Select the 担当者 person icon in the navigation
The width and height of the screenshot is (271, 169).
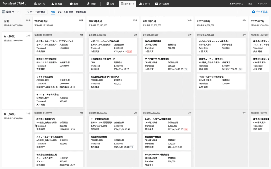coord(53,4)
